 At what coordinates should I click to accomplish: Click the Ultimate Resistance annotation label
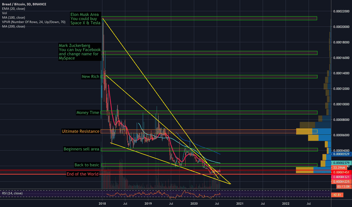coord(80,131)
